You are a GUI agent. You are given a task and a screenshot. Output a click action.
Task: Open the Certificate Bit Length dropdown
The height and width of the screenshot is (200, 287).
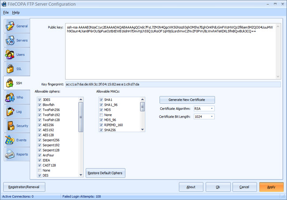212,117
